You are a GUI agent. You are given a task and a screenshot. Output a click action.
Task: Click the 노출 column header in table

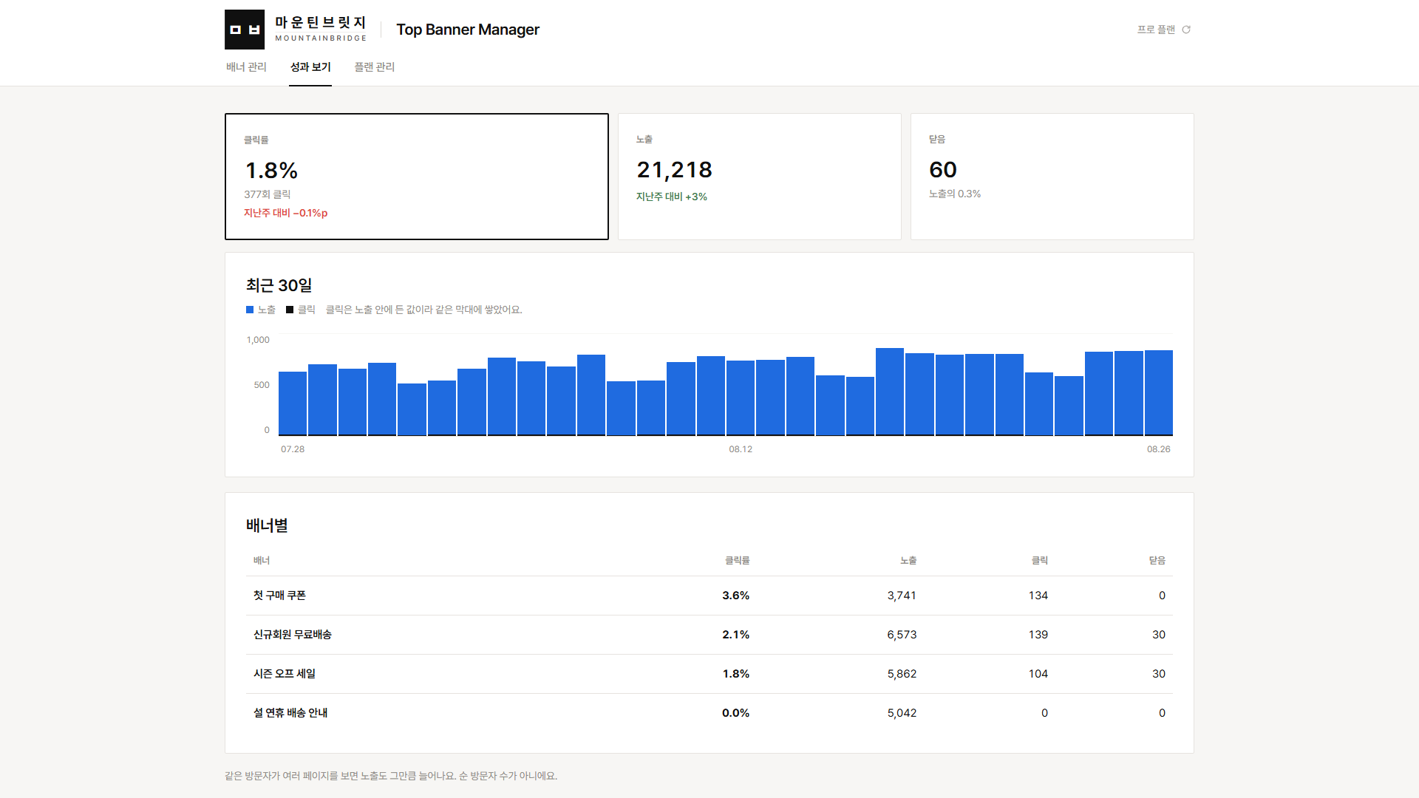(908, 561)
